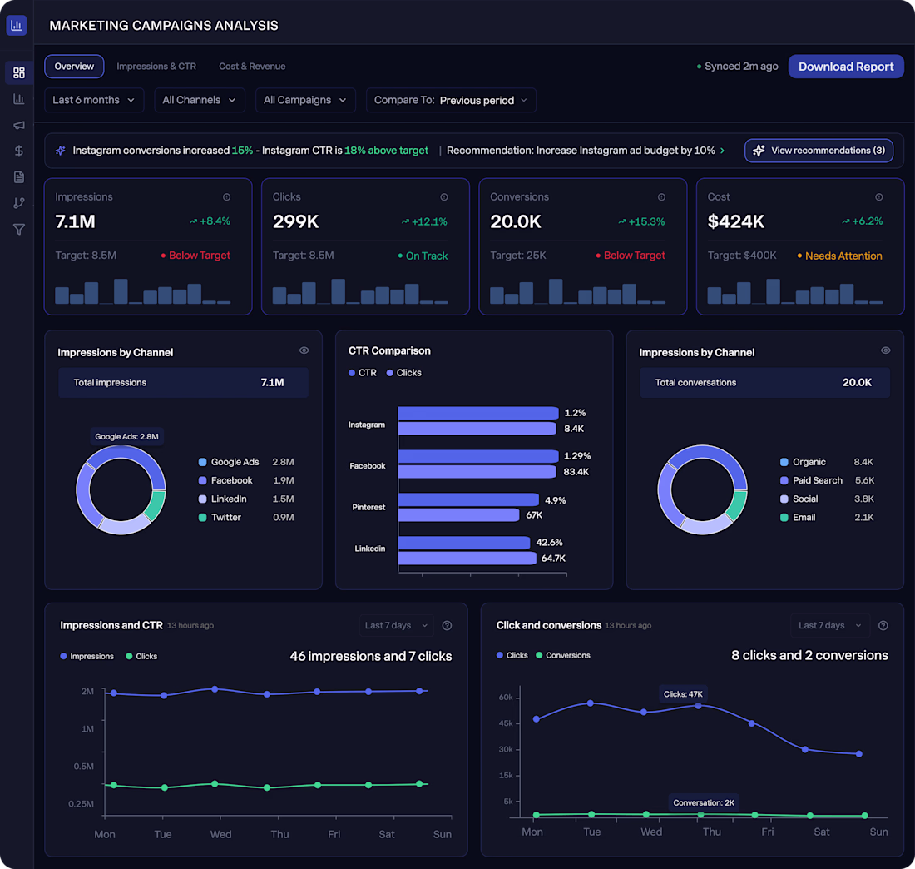Click the Cost +6.2% trend indicator
This screenshot has height=869, width=915.
tap(862, 221)
